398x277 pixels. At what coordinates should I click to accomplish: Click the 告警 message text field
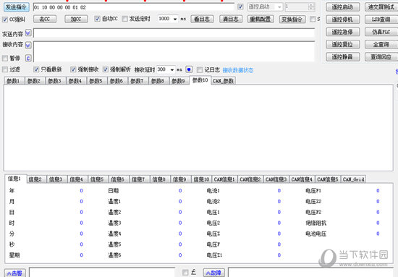coord(102,272)
